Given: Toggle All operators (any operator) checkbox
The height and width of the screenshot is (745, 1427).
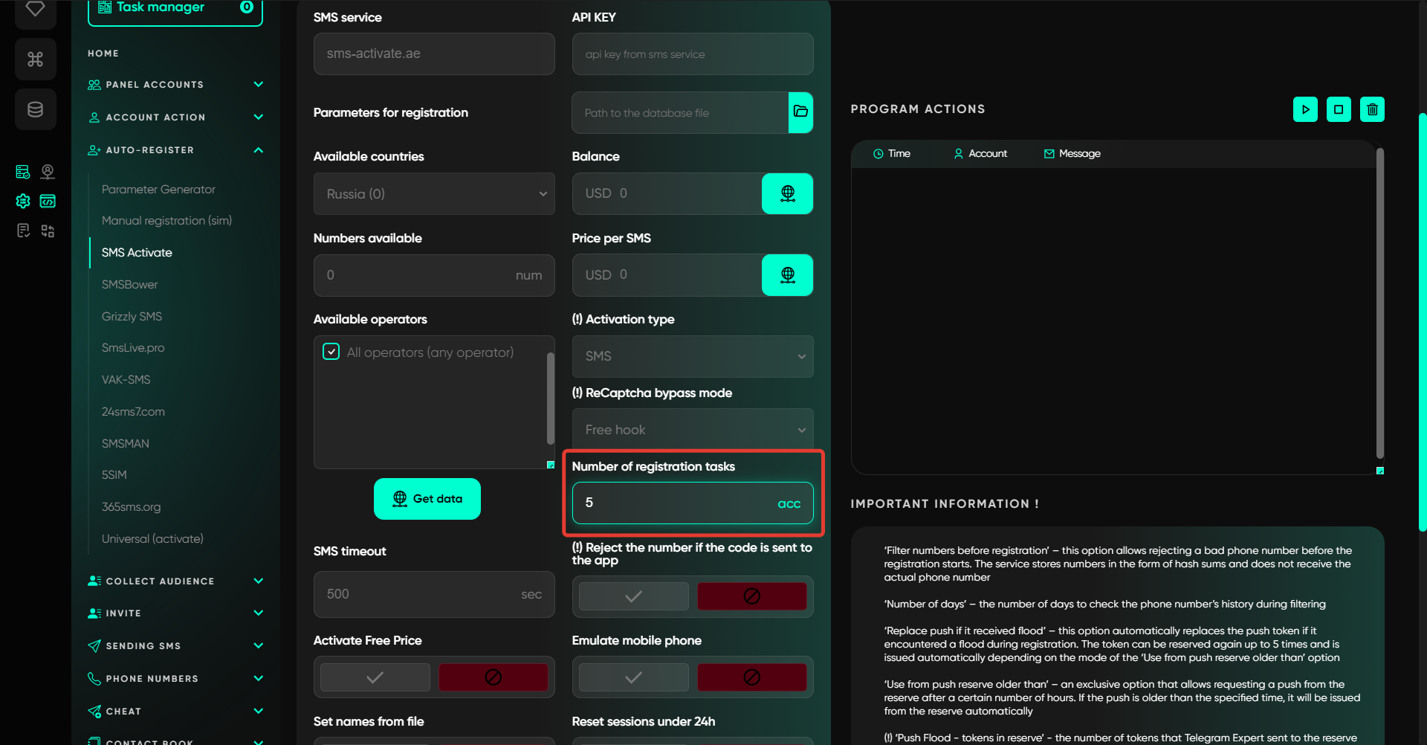Looking at the screenshot, I should pyautogui.click(x=331, y=352).
